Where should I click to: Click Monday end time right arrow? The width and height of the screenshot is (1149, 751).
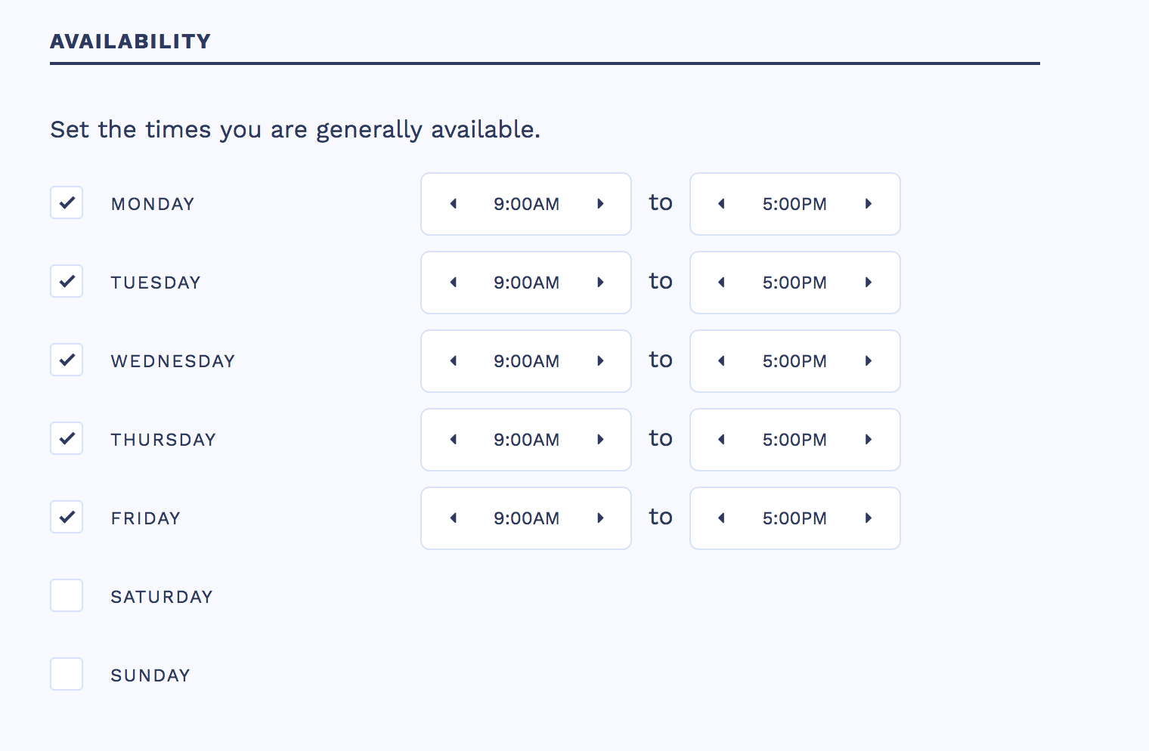click(869, 204)
